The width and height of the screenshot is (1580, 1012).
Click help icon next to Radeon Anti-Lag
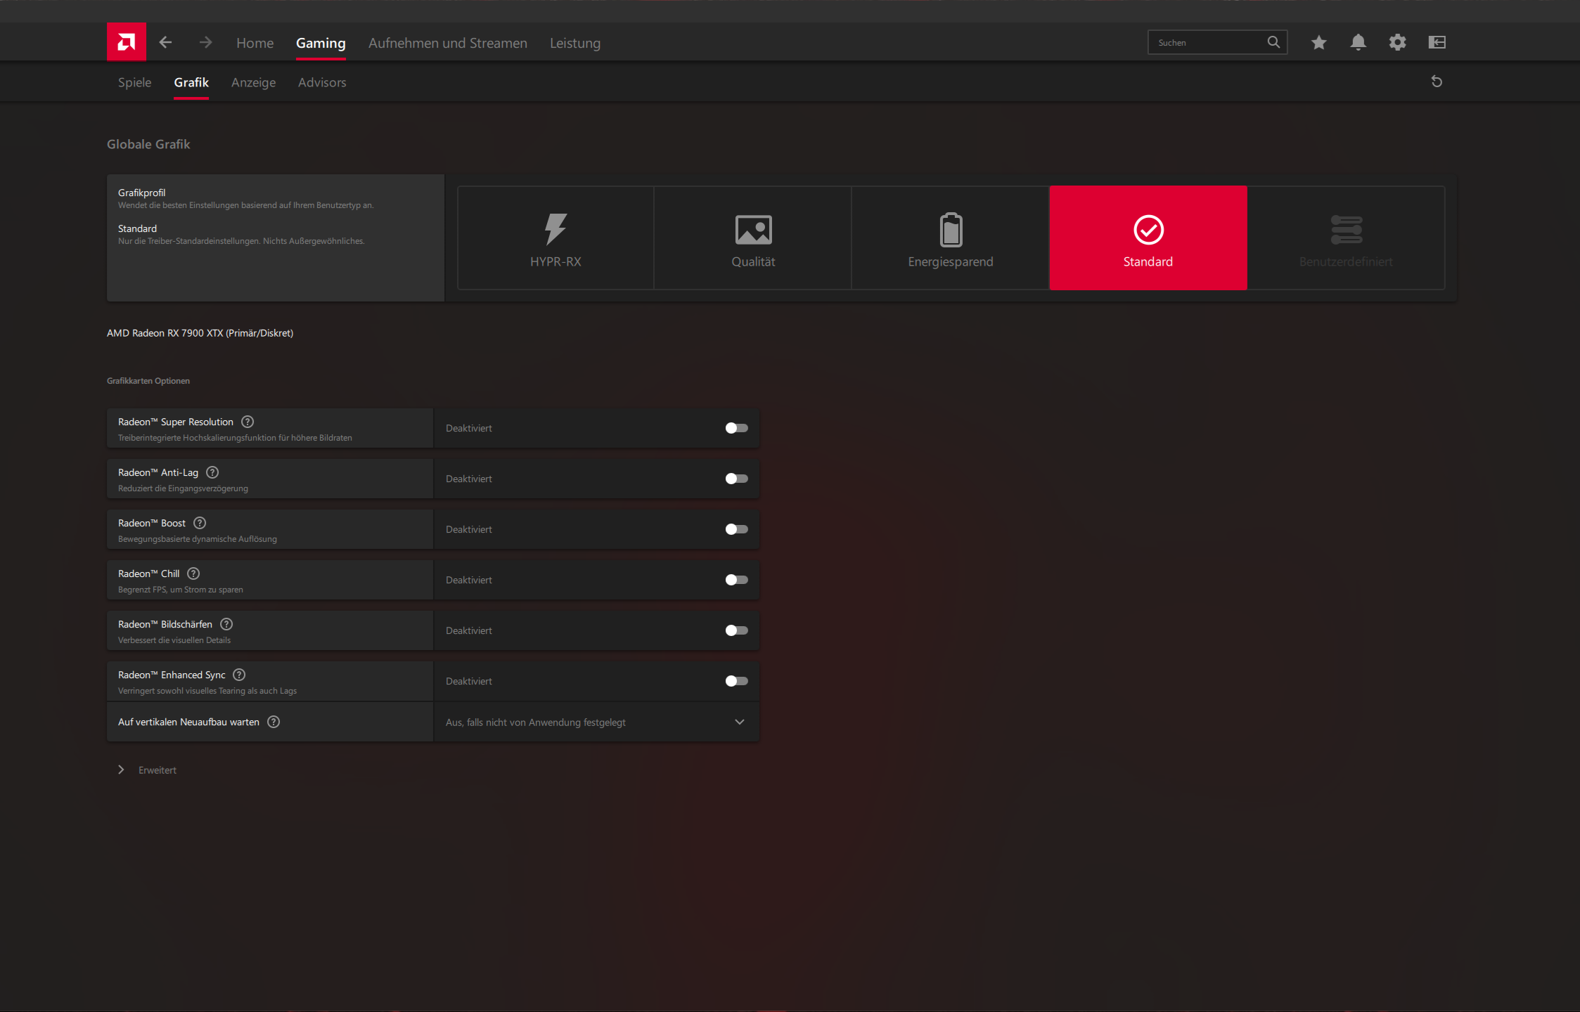[x=212, y=472]
